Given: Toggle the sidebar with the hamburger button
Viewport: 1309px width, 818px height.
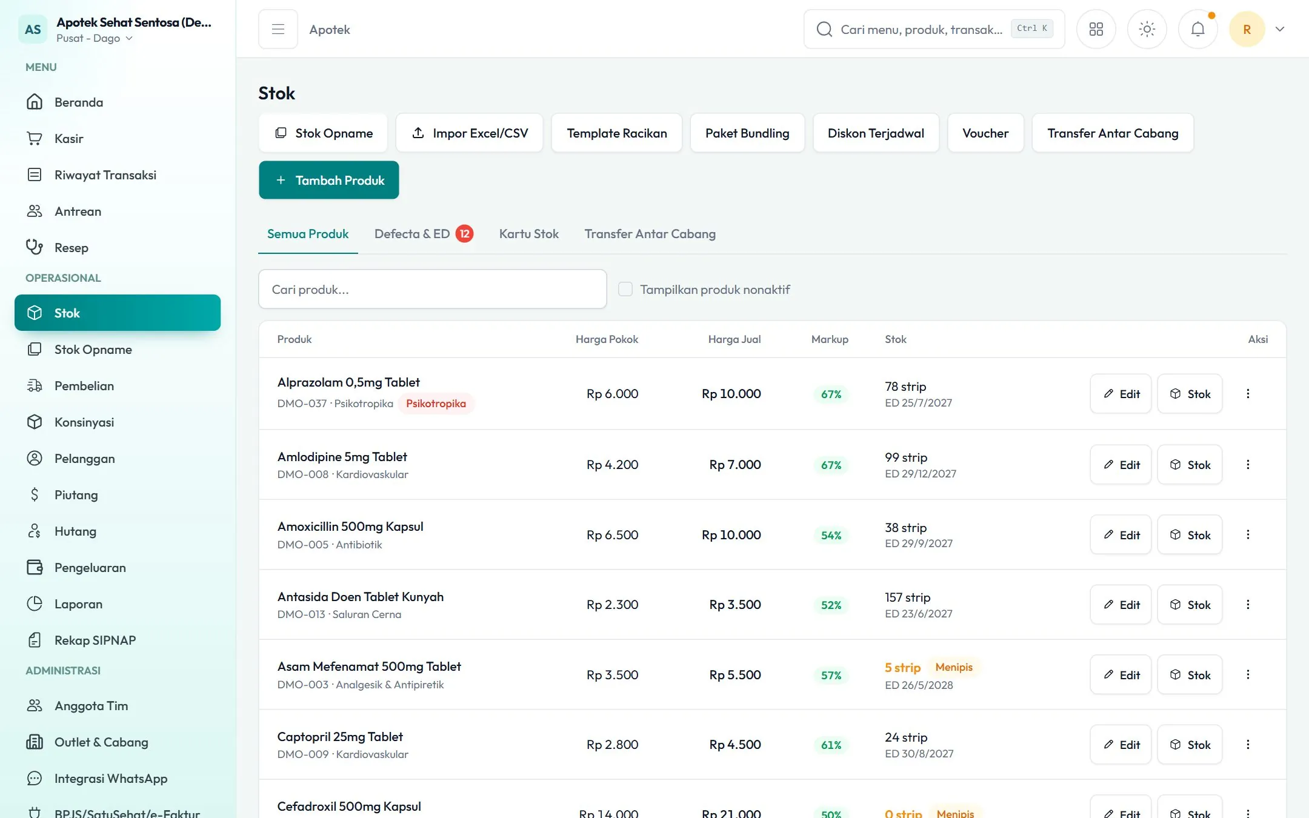Looking at the screenshot, I should coord(278,29).
